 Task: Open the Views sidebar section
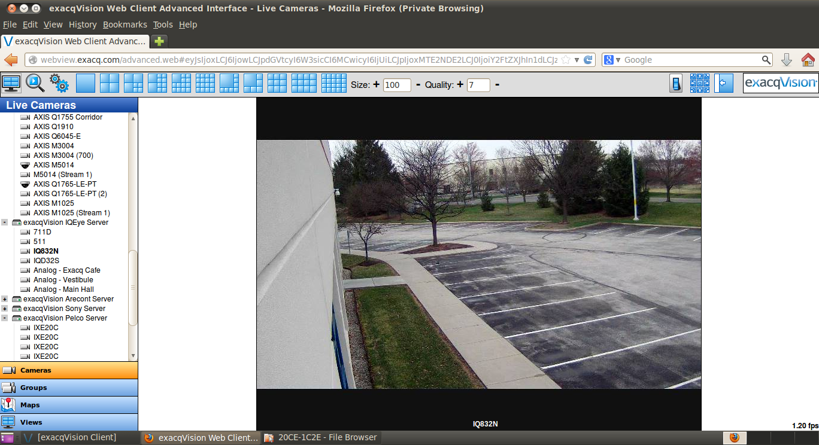(x=69, y=422)
